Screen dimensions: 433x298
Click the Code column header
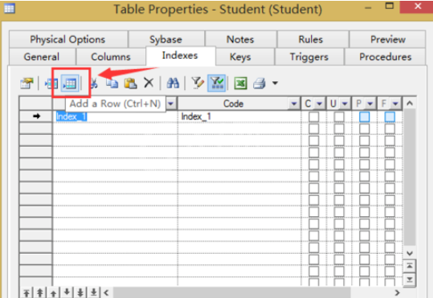click(x=233, y=104)
